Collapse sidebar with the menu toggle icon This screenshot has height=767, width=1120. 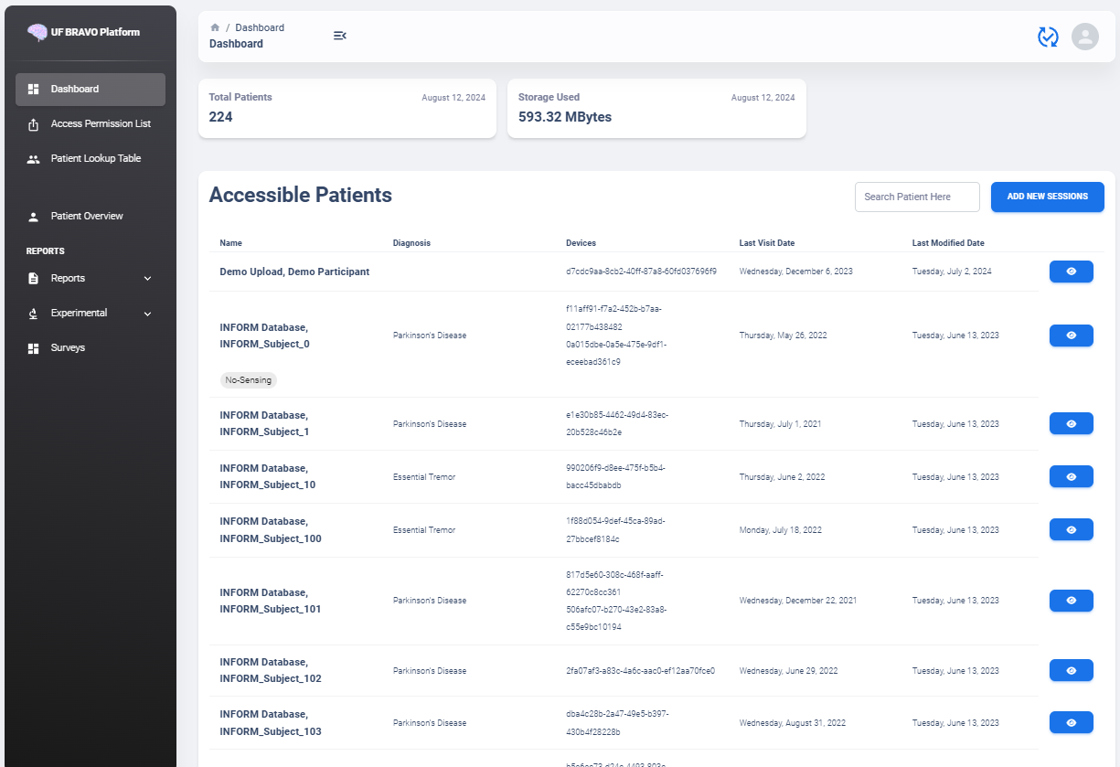tap(339, 36)
